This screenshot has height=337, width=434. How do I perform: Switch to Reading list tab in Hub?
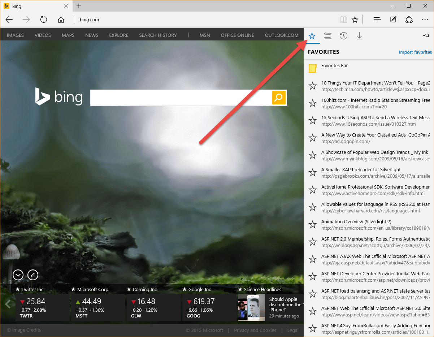(328, 36)
